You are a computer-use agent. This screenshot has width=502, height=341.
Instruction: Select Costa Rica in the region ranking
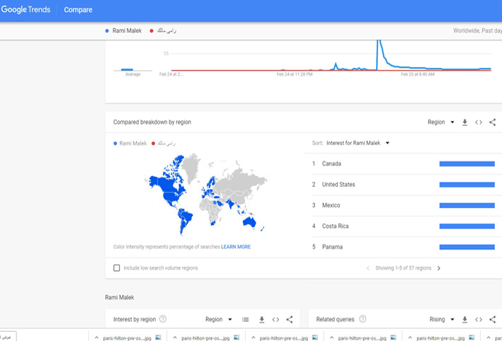point(335,226)
